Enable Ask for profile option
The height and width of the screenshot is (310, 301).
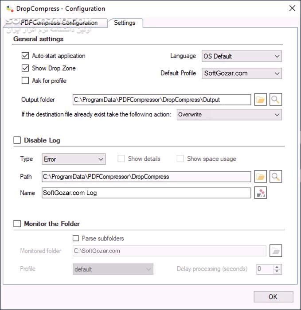pyautogui.click(x=25, y=81)
